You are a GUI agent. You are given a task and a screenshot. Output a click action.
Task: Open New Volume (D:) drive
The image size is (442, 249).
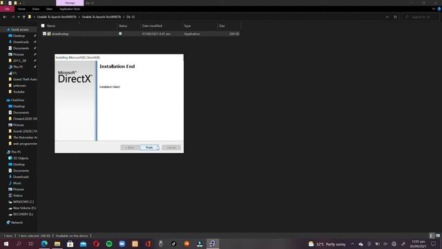click(24, 208)
